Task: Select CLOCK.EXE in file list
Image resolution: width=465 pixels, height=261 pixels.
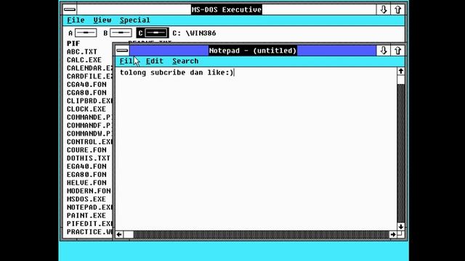Action: [86, 109]
